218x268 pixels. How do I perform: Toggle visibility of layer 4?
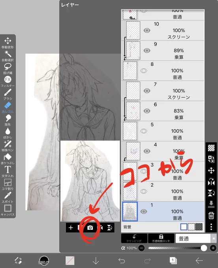pos(147,151)
